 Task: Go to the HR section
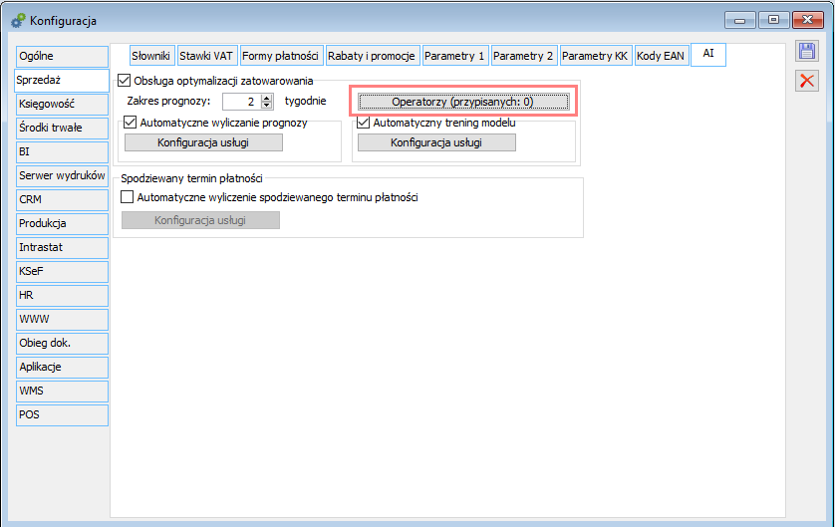(x=63, y=296)
